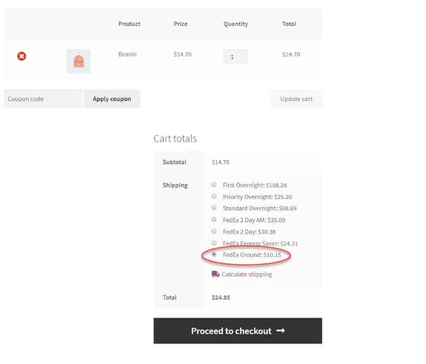Click the arrow on the checkout button
The width and height of the screenshot is (426, 364).
tap(280, 330)
